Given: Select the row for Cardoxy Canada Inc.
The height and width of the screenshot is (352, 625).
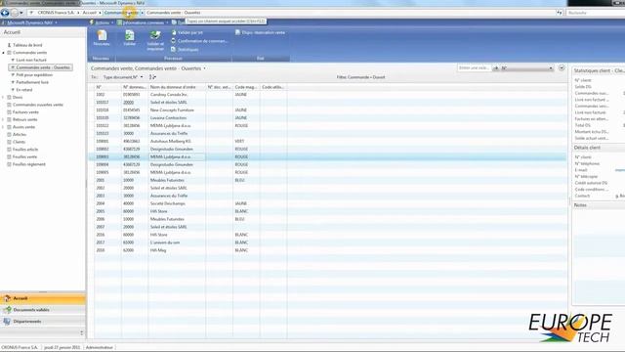Looking at the screenshot, I should tap(327, 95).
